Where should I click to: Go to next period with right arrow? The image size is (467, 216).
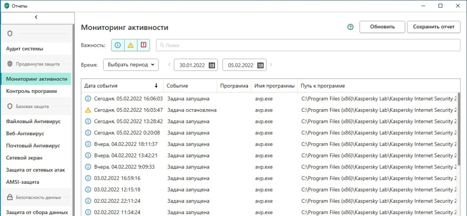pos(271,65)
